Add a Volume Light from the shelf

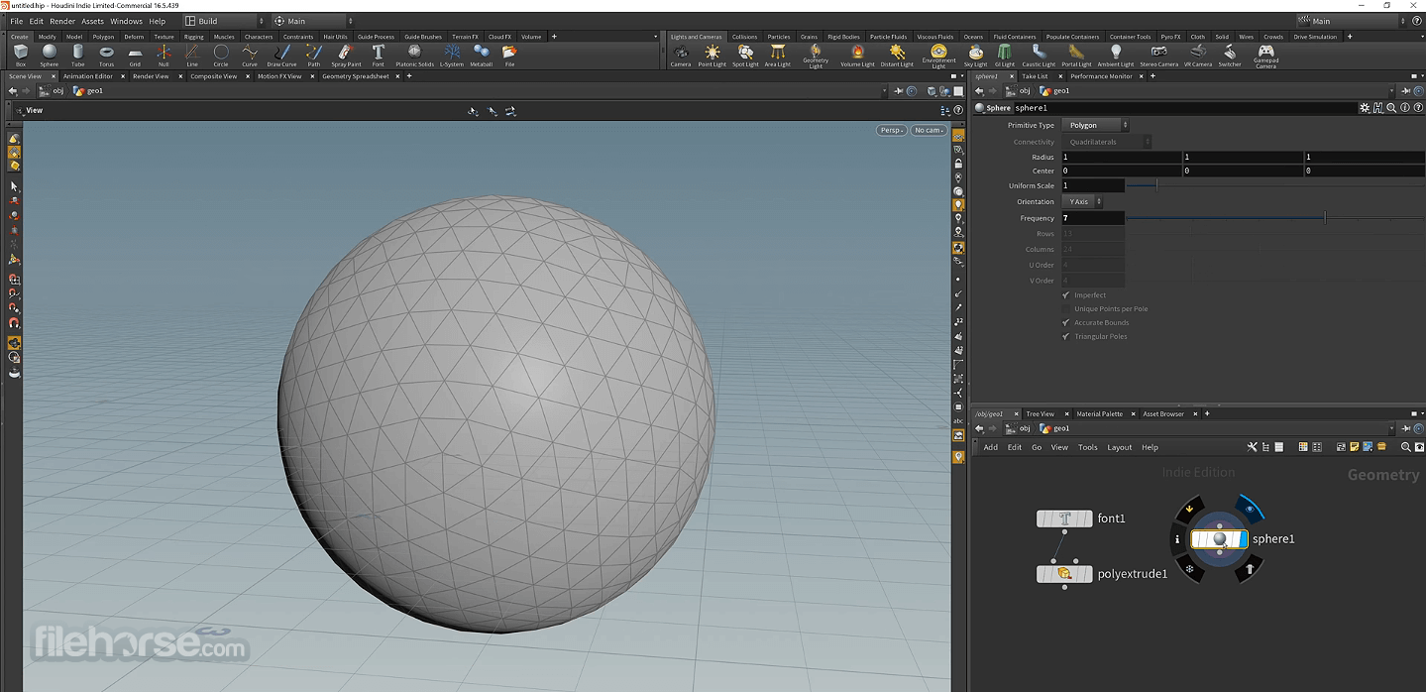point(857,56)
